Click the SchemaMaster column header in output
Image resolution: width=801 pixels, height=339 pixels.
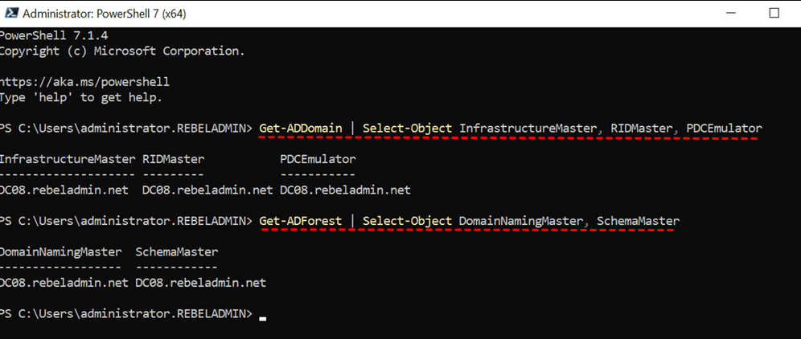(176, 251)
